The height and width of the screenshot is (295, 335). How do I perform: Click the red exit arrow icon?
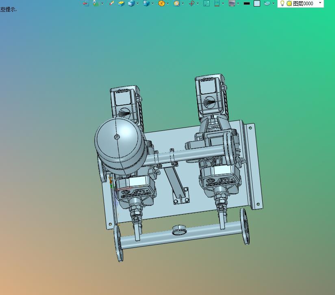coord(86,3)
